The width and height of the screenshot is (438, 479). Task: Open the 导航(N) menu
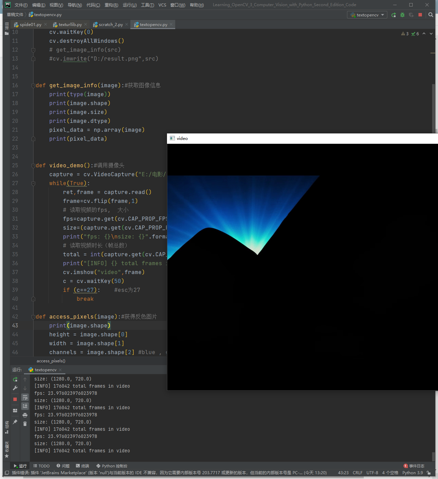pos(75,5)
